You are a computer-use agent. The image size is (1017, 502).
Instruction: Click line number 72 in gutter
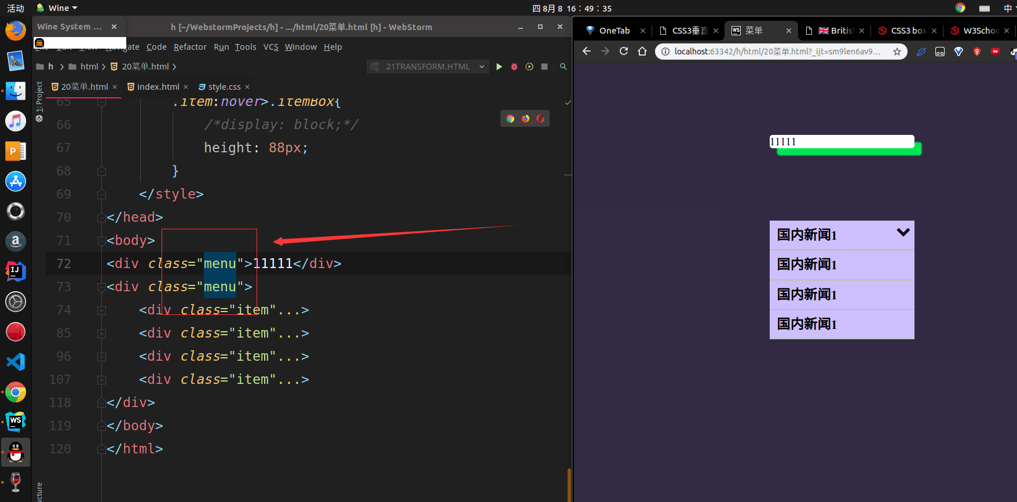pos(64,264)
